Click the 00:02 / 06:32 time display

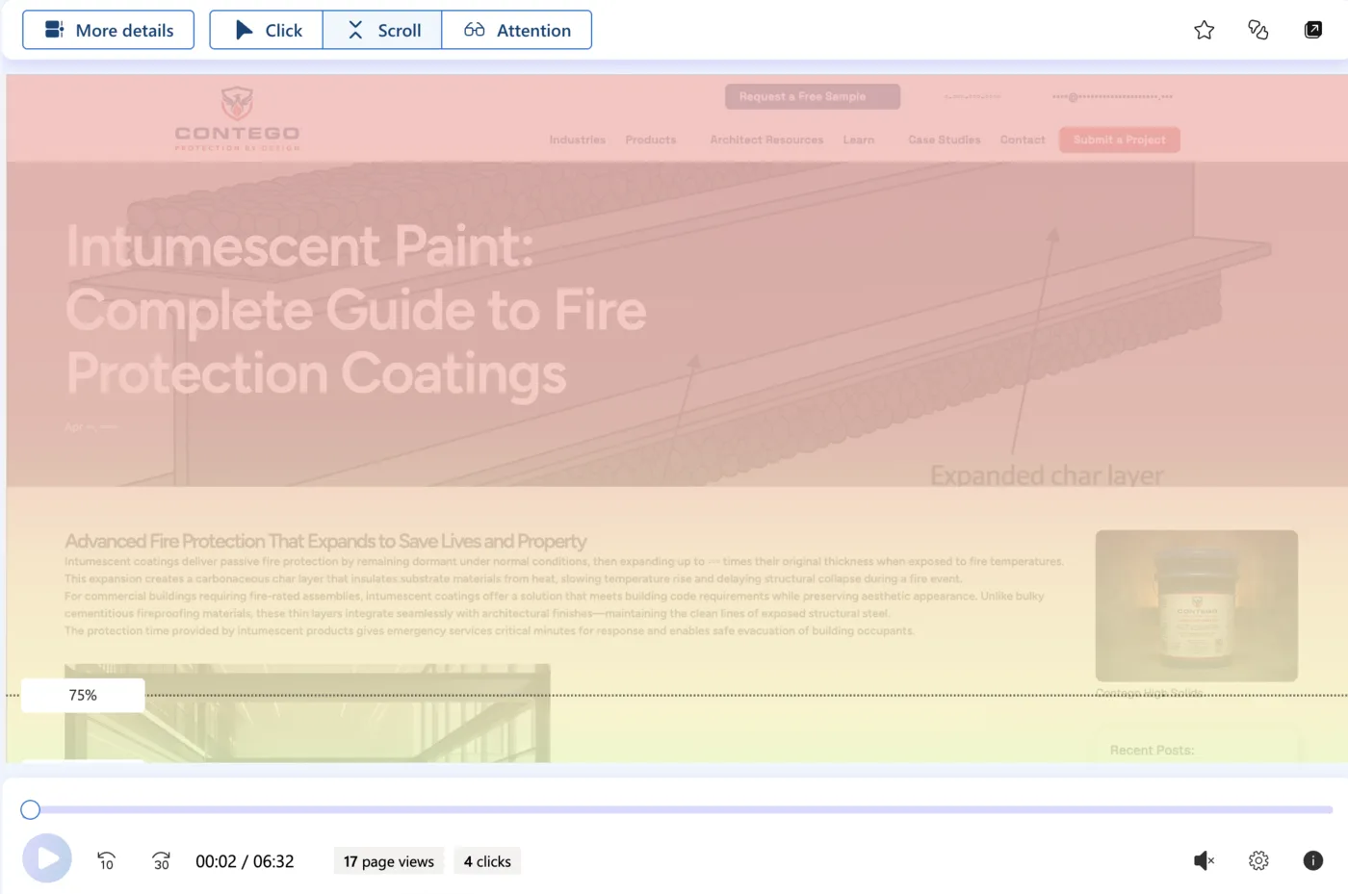(x=245, y=861)
